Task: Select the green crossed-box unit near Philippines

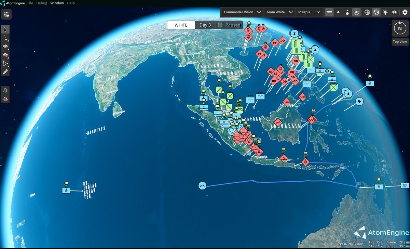Action: click(333, 87)
